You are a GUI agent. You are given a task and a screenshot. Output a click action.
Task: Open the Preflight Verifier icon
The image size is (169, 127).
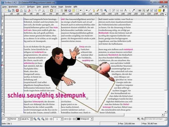(x=25, y=10)
